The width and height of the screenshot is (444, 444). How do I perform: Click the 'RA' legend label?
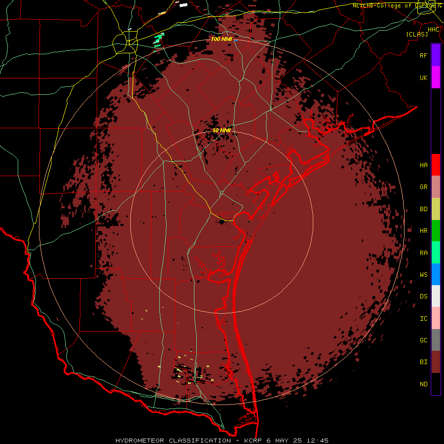click(x=424, y=253)
